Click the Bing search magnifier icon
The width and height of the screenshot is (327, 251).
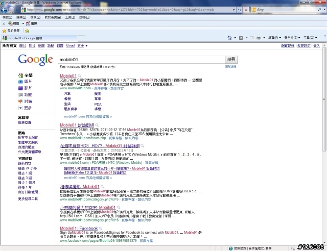point(319,10)
